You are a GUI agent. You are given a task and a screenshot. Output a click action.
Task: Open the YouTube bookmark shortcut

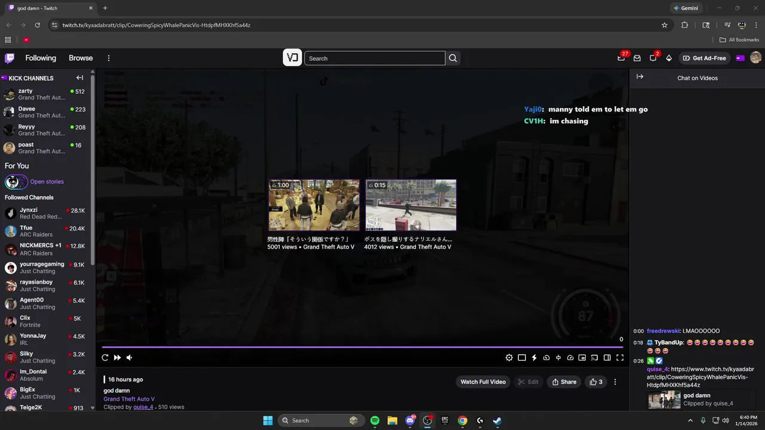pos(26,40)
